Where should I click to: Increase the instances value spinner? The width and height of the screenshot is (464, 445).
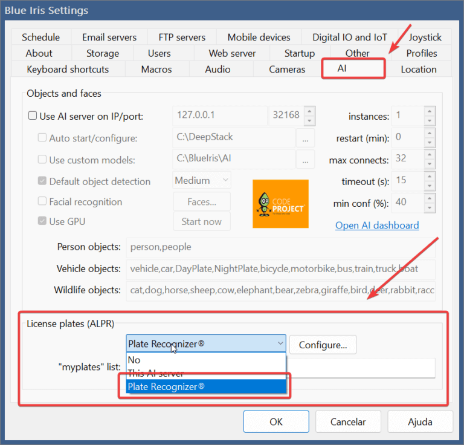coord(430,111)
